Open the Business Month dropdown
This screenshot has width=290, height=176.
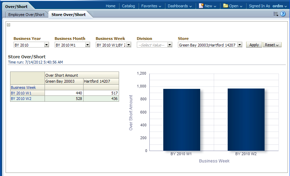point(87,45)
